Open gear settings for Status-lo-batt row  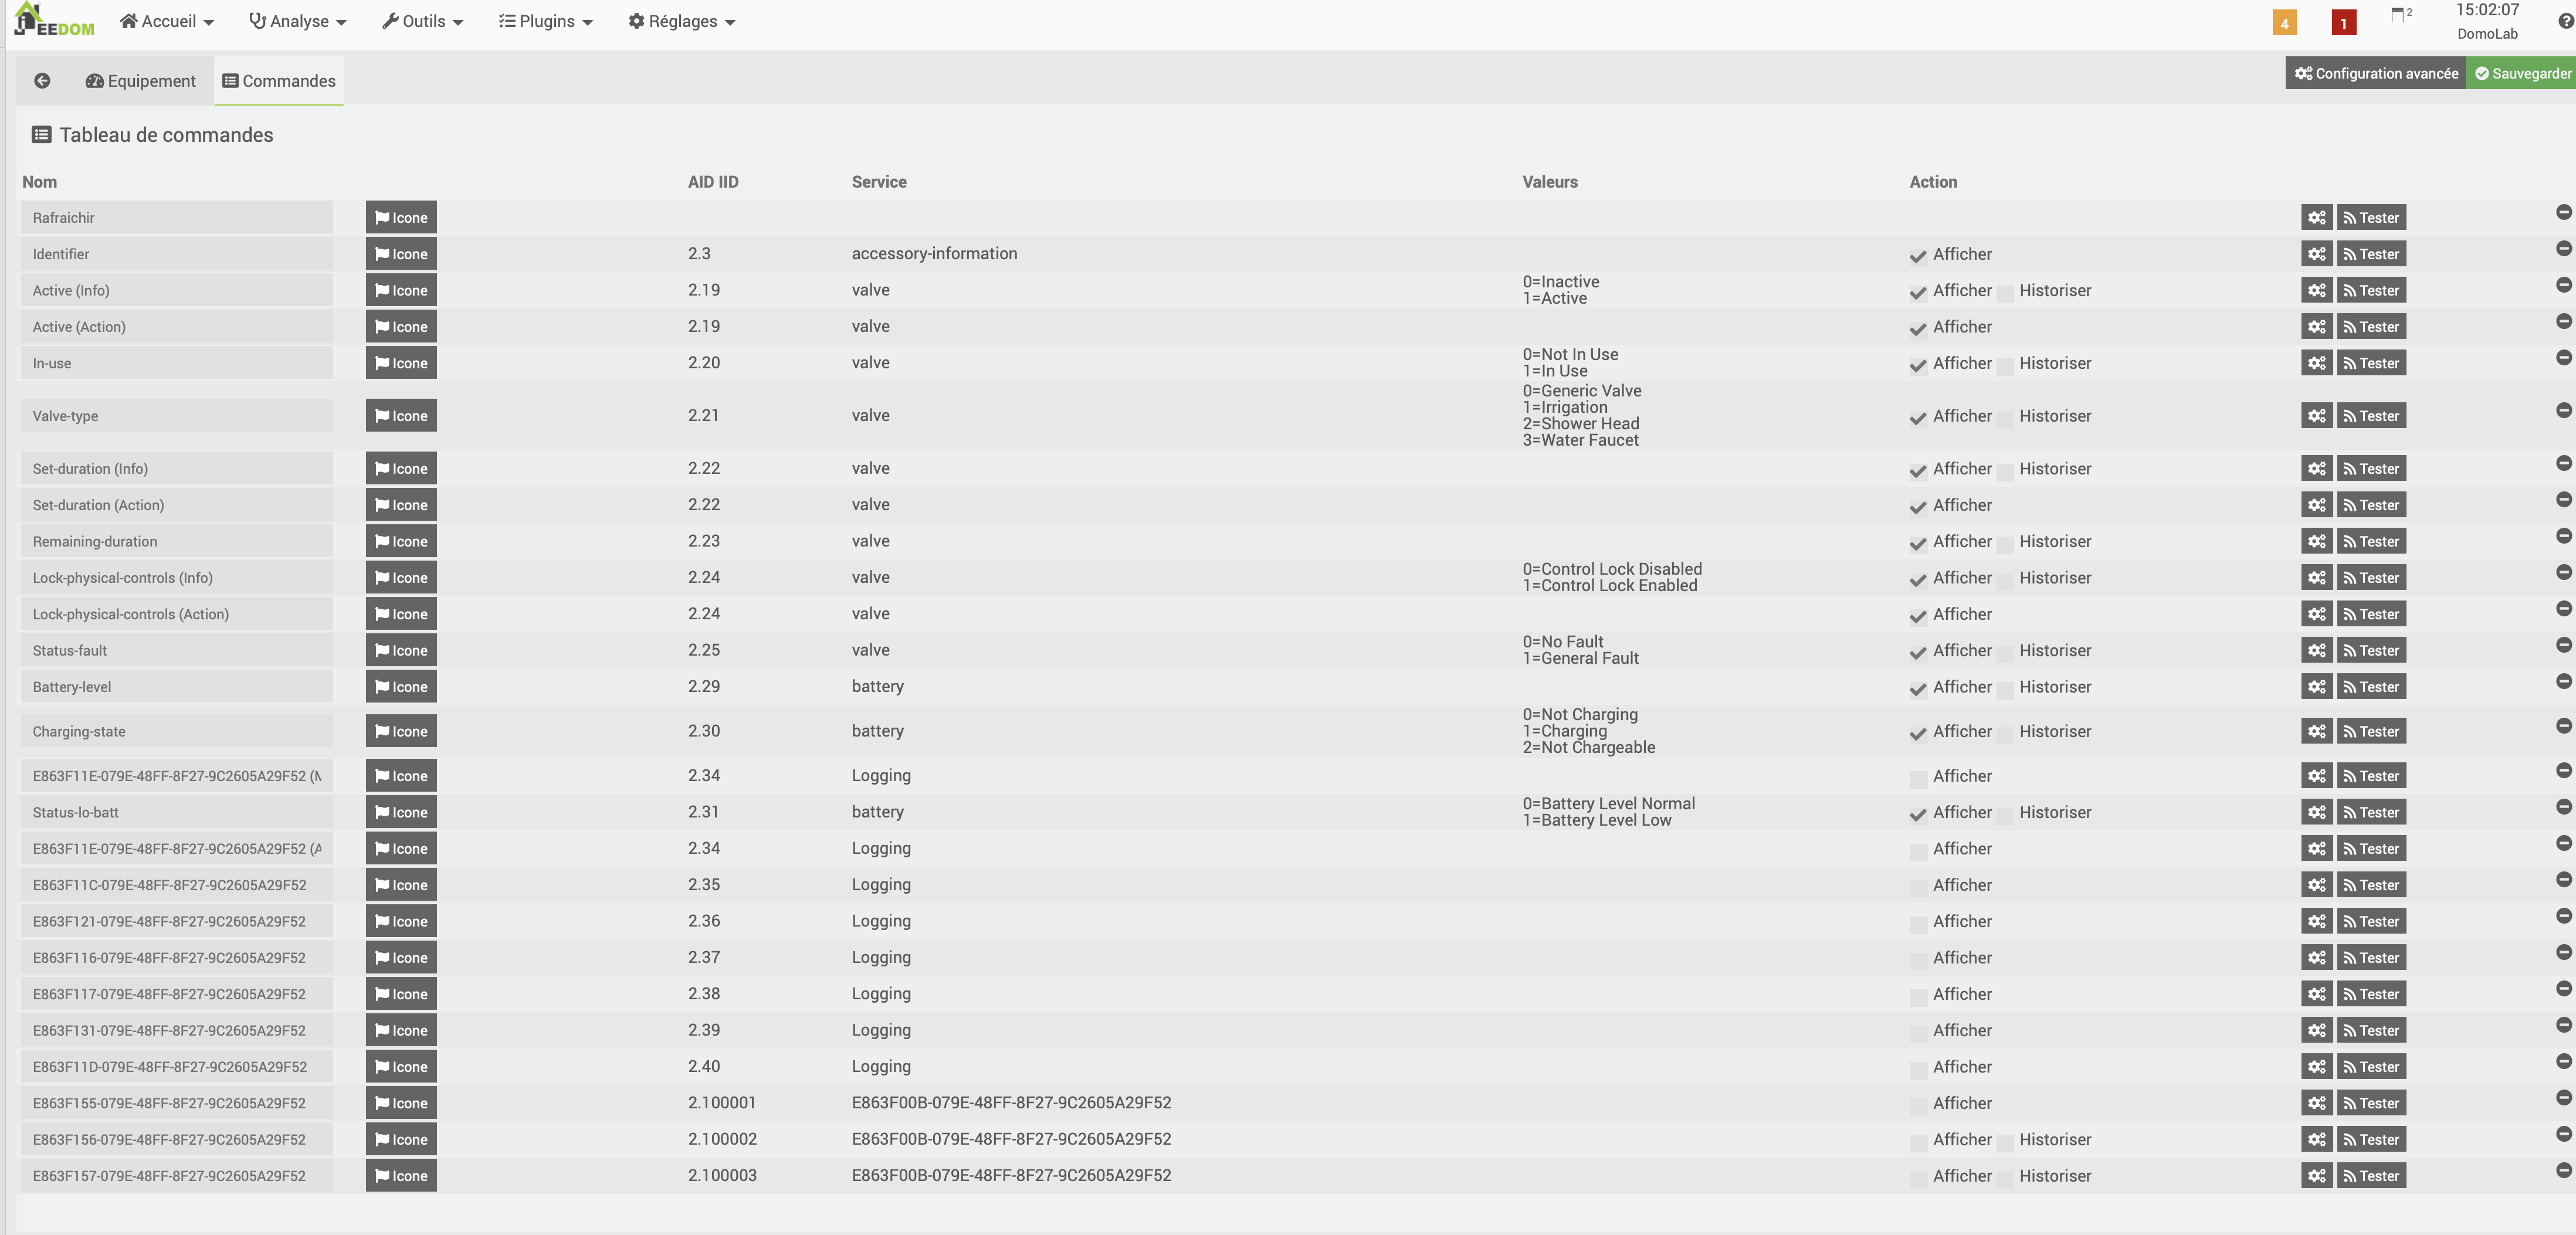[2316, 812]
